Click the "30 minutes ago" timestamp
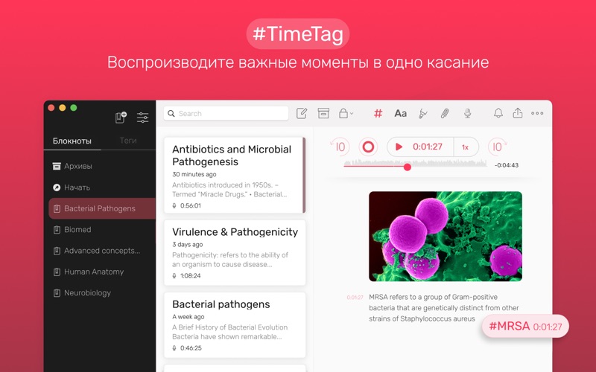Screen dimensions: 596x372 pyautogui.click(x=194, y=174)
